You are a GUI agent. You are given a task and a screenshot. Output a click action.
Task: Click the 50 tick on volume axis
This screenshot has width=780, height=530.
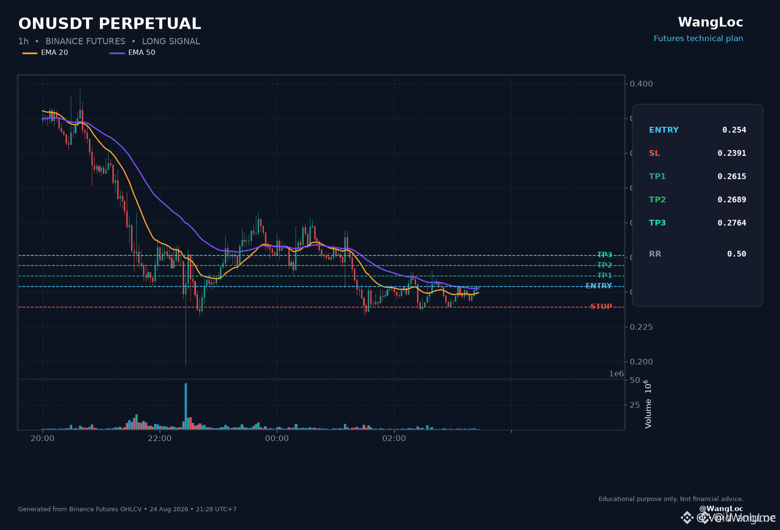[635, 380]
